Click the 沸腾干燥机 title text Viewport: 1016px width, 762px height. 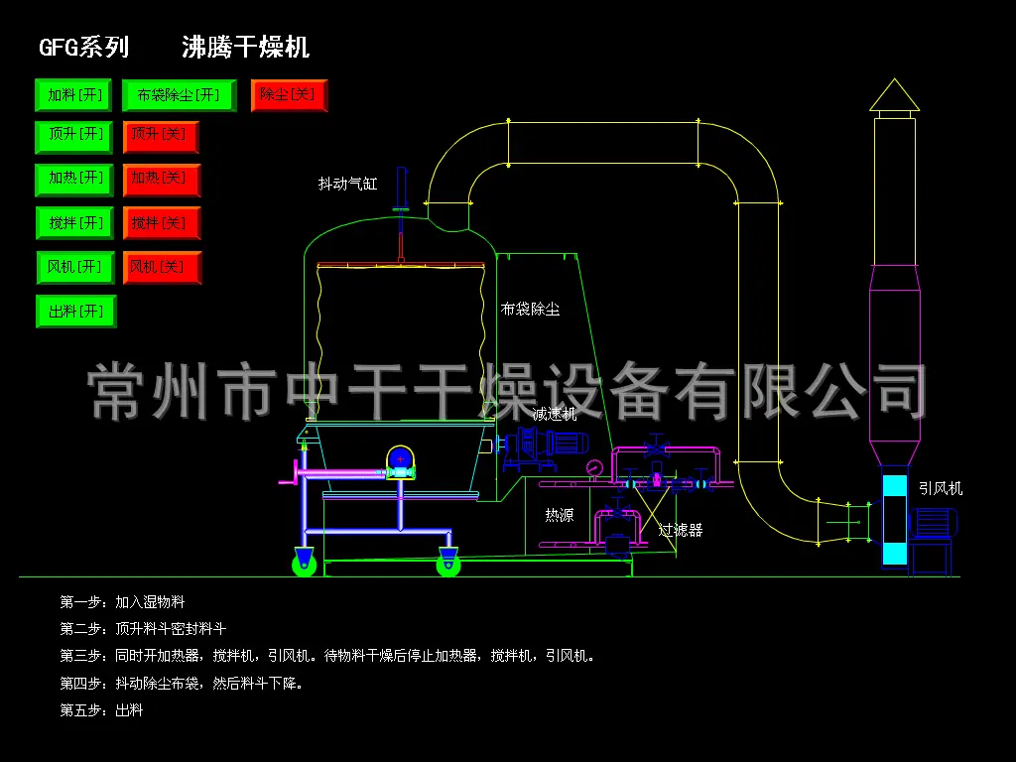[246, 48]
